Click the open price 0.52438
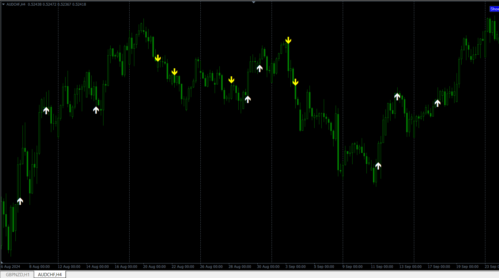 [x=35, y=4]
